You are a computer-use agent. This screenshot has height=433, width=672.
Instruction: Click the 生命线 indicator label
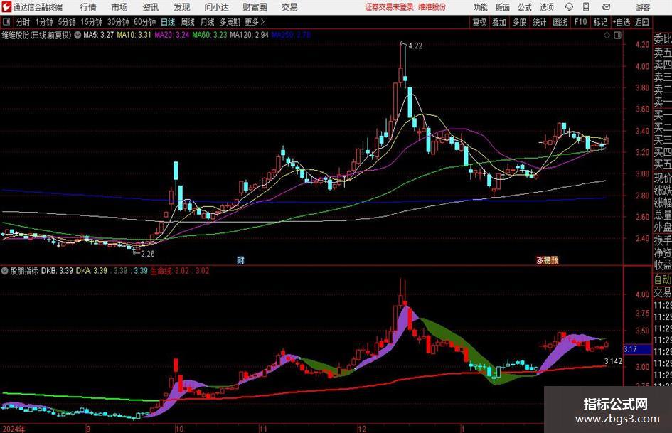(161, 271)
